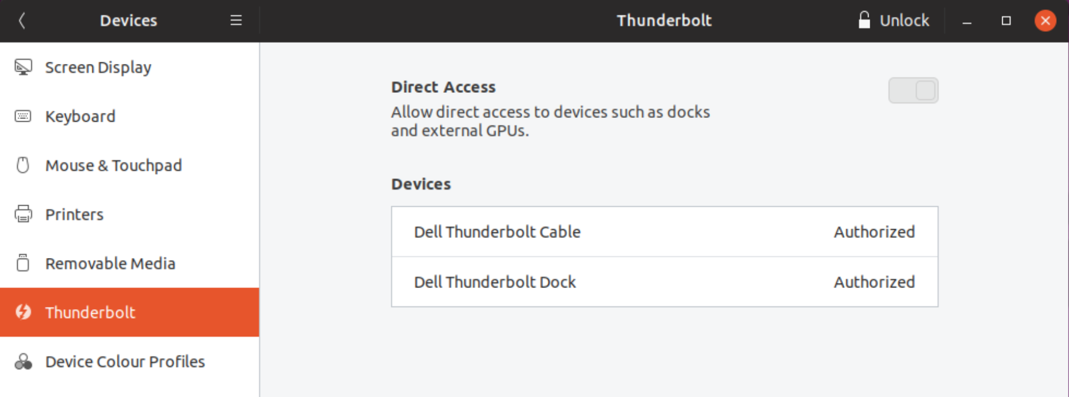Click the Keyboard icon in sidebar
Image resolution: width=1069 pixels, height=397 pixels.
click(23, 116)
